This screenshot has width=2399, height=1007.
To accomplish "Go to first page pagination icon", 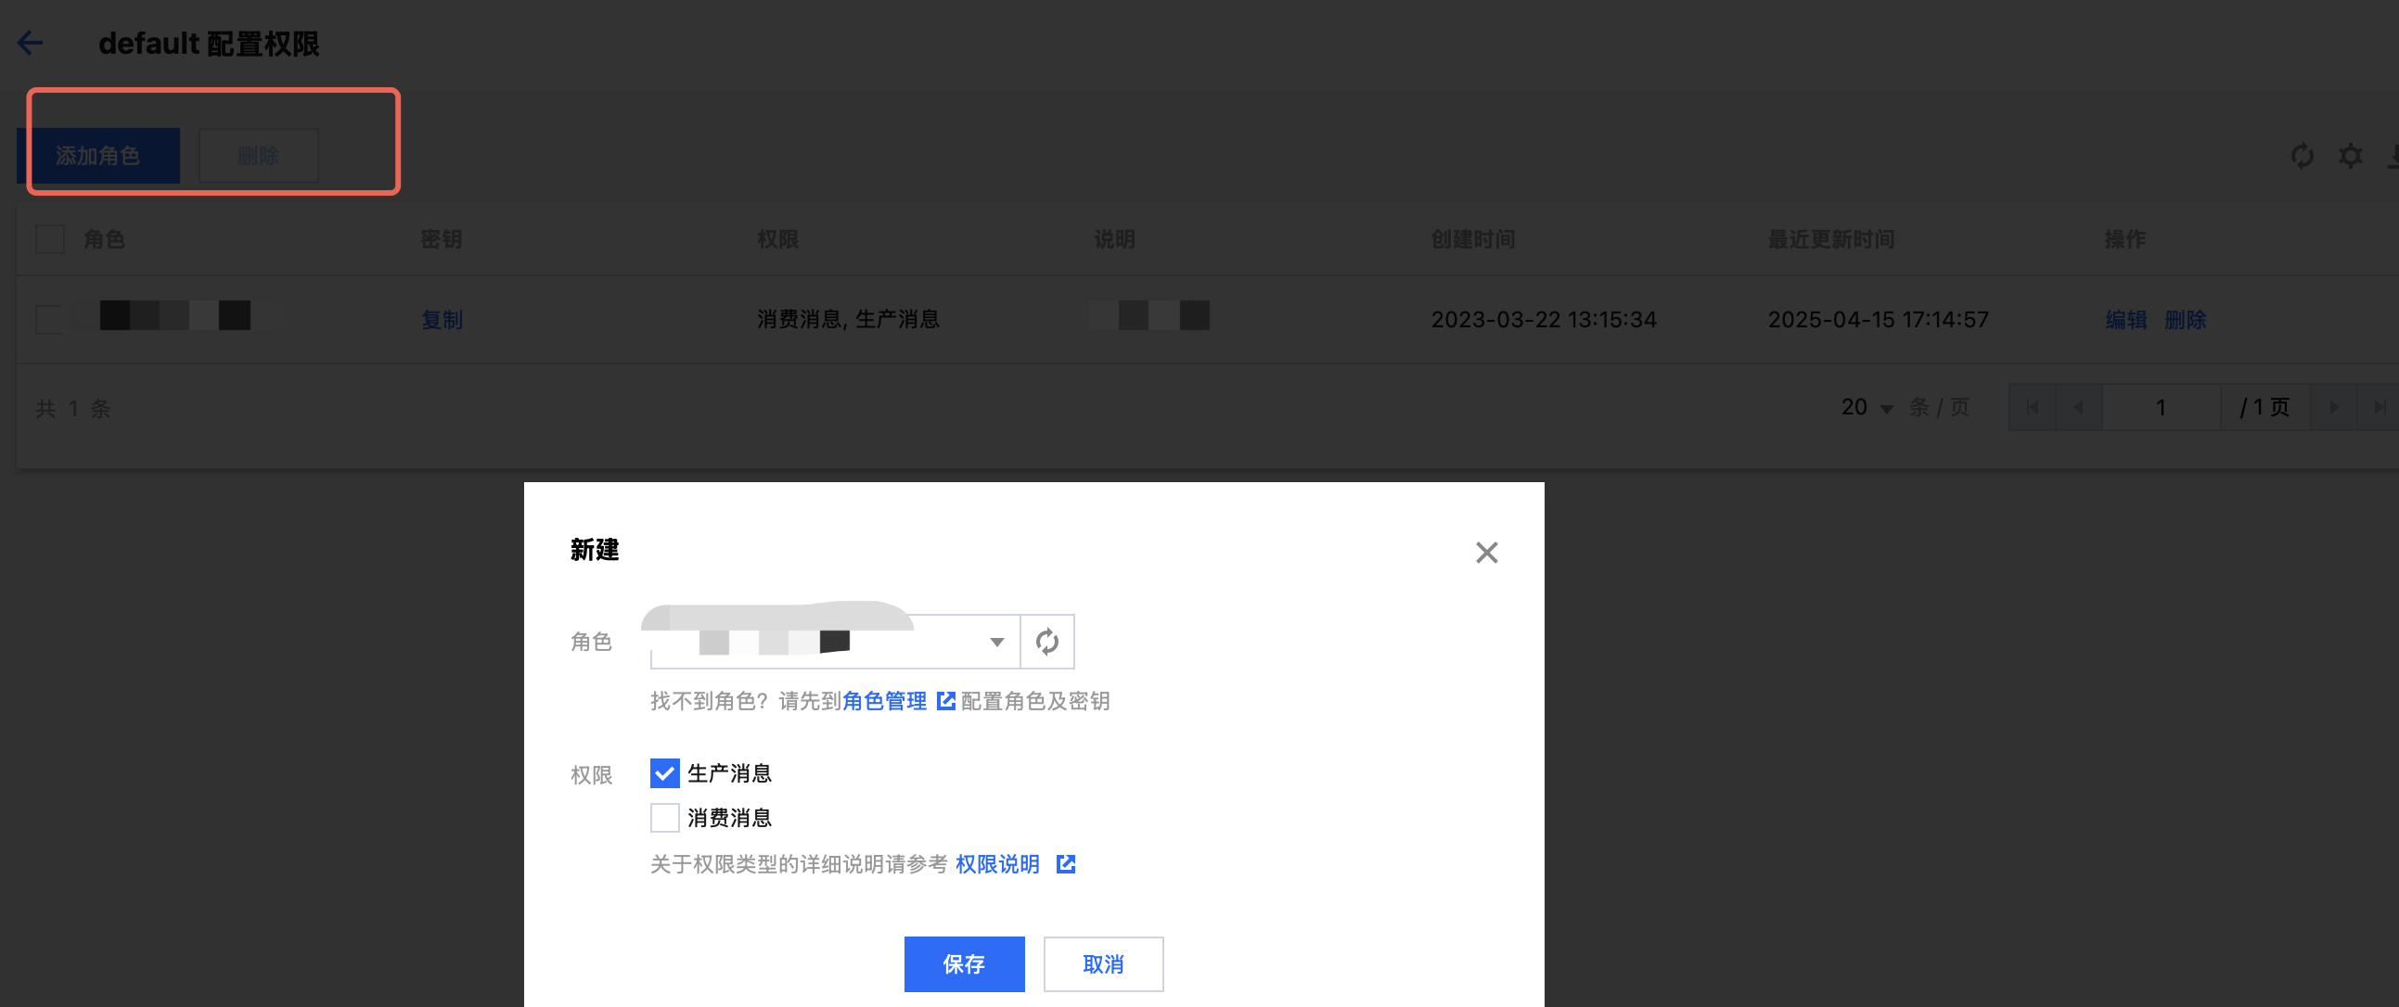I will (2032, 408).
